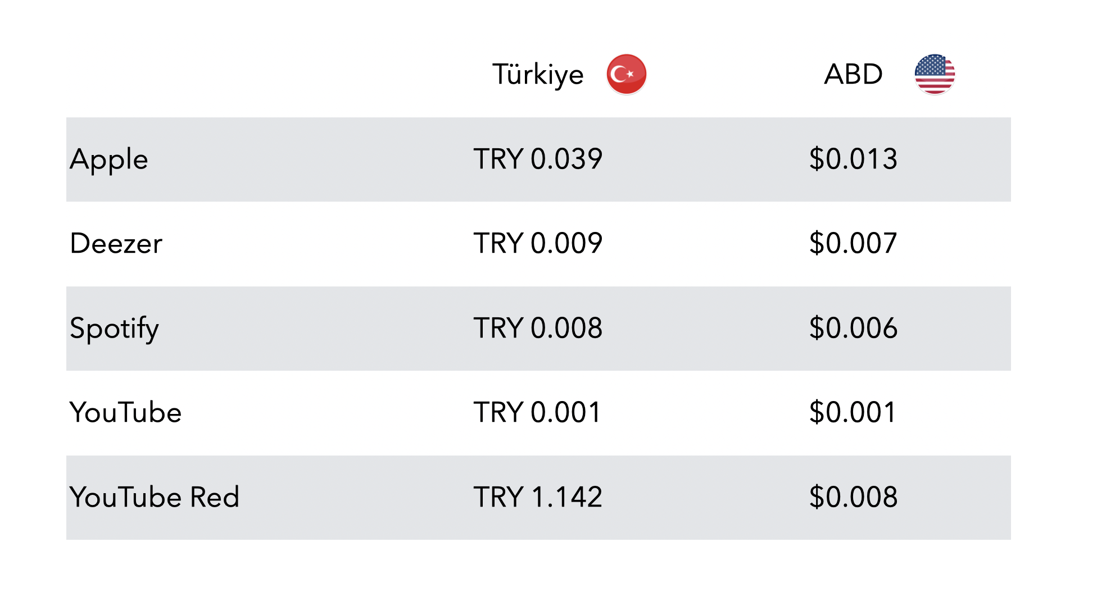Select the Spotify row label
1097x601 pixels.
click(x=114, y=329)
